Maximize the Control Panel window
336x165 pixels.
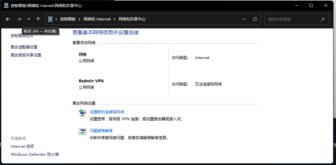coord(311,5)
